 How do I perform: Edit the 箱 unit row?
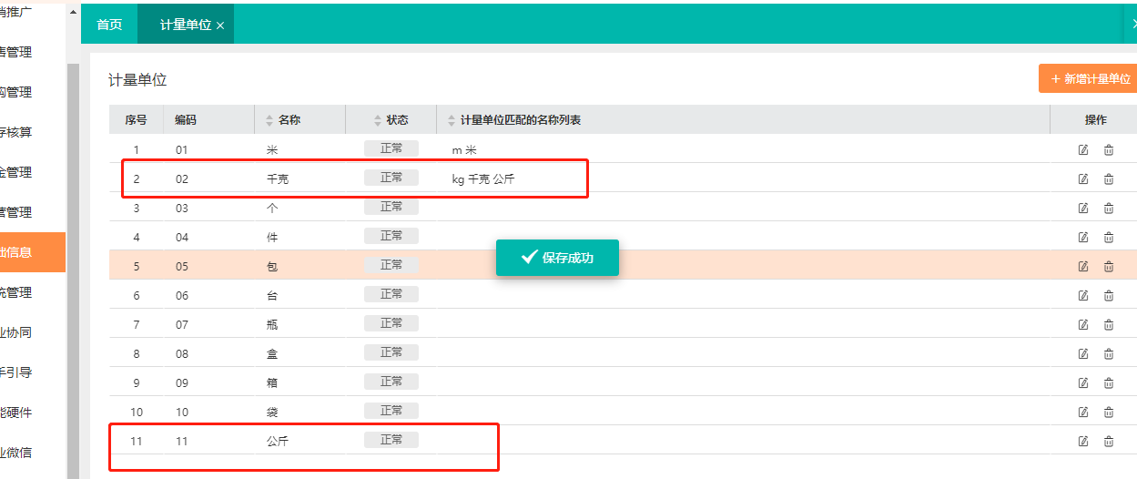pyautogui.click(x=1083, y=383)
